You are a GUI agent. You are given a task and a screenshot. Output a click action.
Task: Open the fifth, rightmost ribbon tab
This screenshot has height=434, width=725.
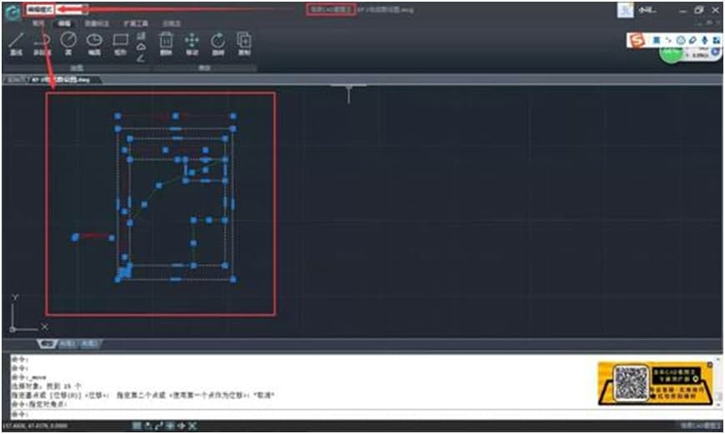[172, 23]
